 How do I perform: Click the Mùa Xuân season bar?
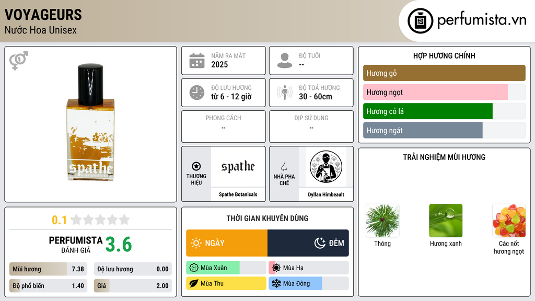[x=226, y=268]
